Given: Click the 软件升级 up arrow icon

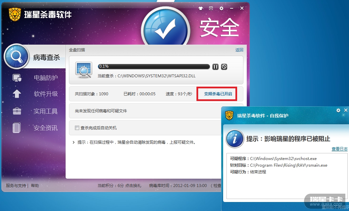Looking at the screenshot, I should click(17, 94).
